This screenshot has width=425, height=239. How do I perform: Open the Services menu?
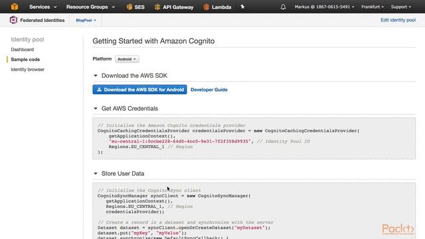[42, 7]
